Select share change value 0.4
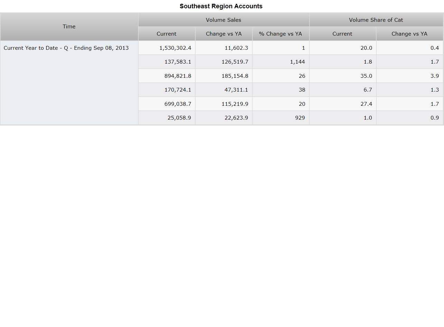Image resolution: width=444 pixels, height=327 pixels. [410, 48]
